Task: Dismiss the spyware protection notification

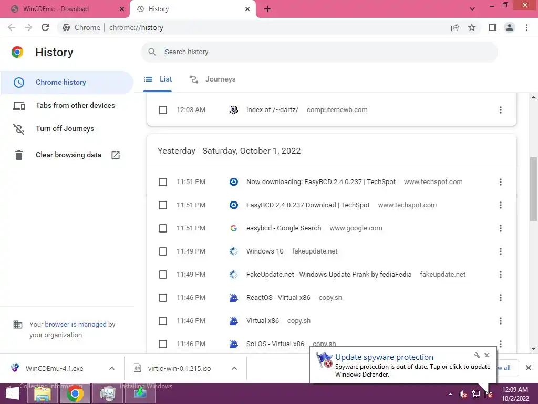Action: pyautogui.click(x=487, y=355)
